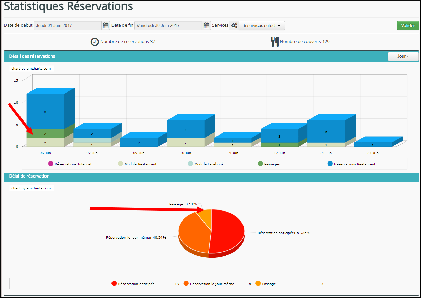Image resolution: width=421 pixels, height=298 pixels.
Task: Select the orange Réservation le jour même slice
Action: tap(193, 234)
